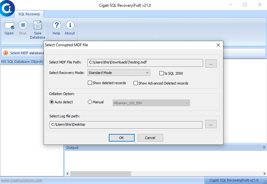Maximize the Cigati SQL Recovery window

coord(245,4)
